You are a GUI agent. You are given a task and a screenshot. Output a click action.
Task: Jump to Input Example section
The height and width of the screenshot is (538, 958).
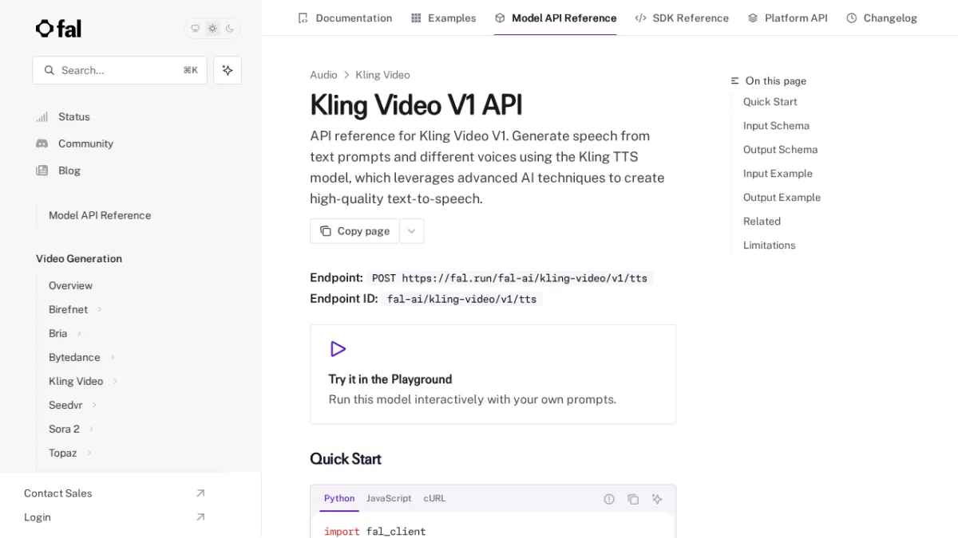point(778,174)
